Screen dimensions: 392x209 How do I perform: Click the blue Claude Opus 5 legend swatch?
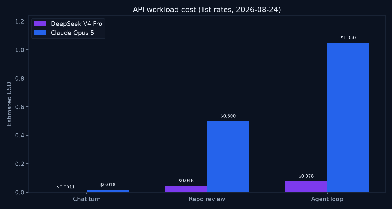tap(40, 33)
